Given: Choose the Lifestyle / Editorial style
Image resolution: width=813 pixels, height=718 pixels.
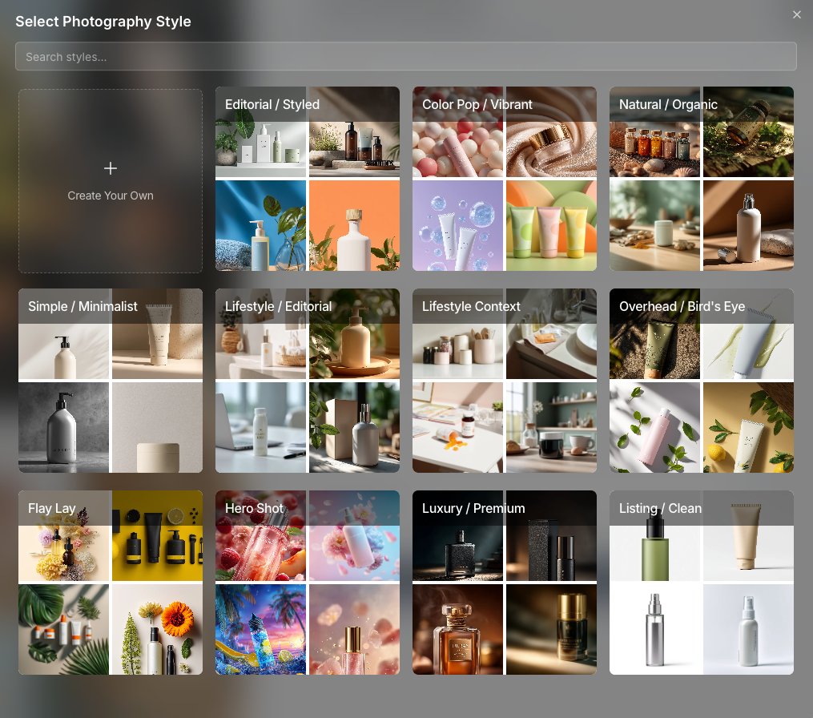Looking at the screenshot, I should click(307, 380).
